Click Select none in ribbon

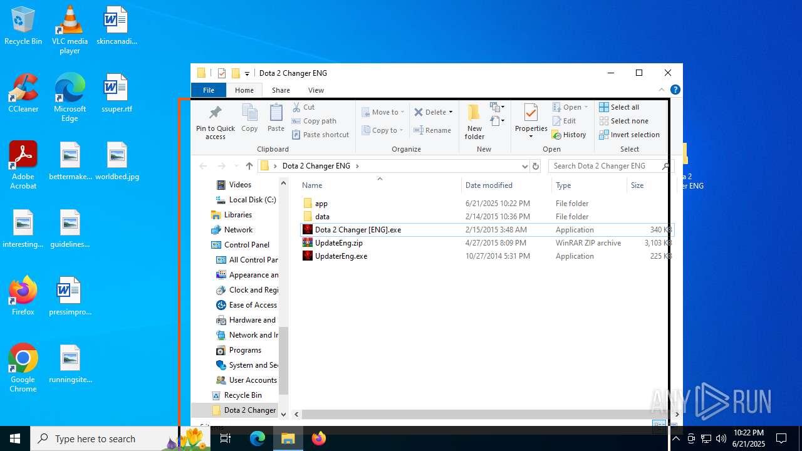pos(623,121)
